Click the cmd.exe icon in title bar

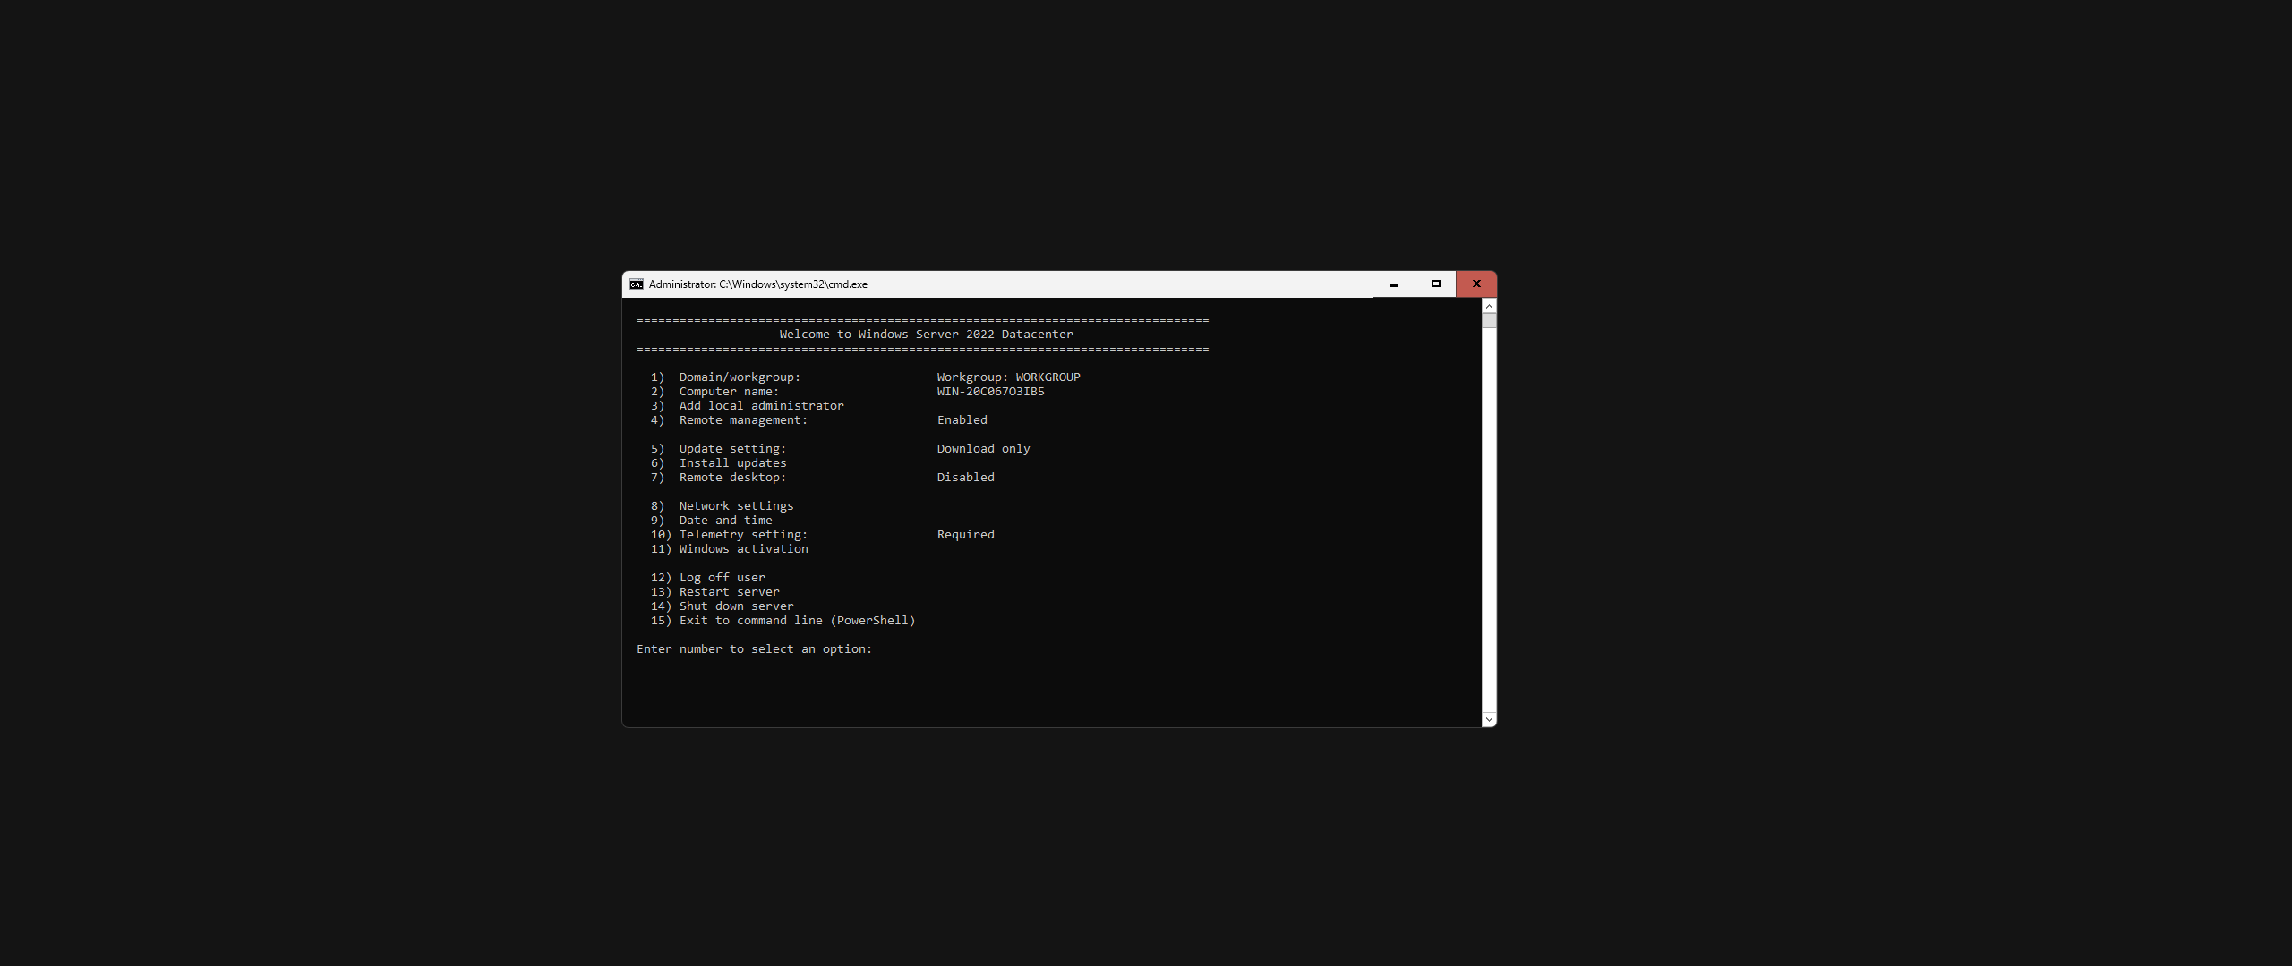636,284
